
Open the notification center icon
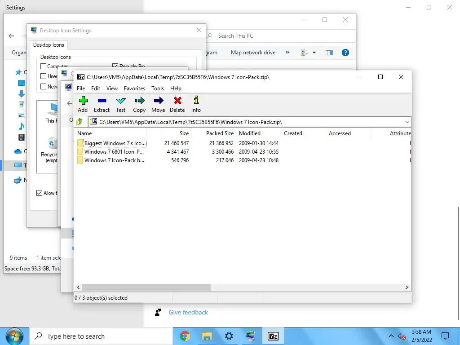point(445,336)
